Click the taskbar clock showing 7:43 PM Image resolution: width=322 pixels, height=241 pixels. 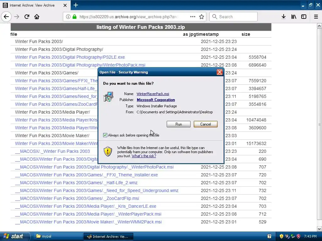click(x=310, y=236)
